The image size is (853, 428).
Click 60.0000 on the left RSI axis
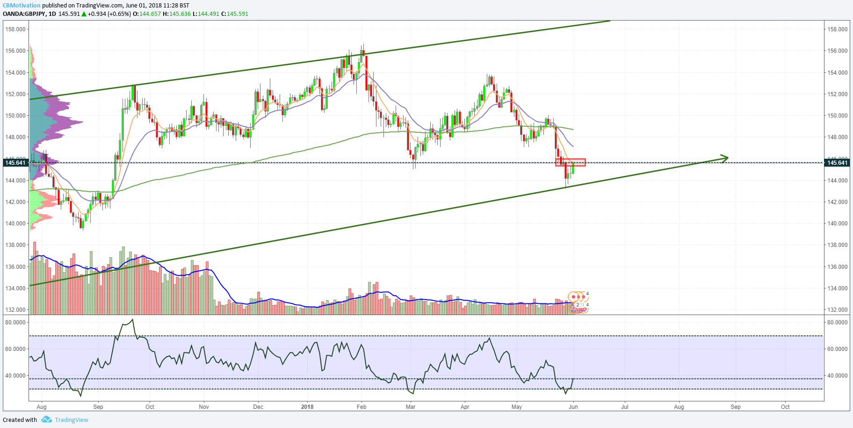[15, 349]
